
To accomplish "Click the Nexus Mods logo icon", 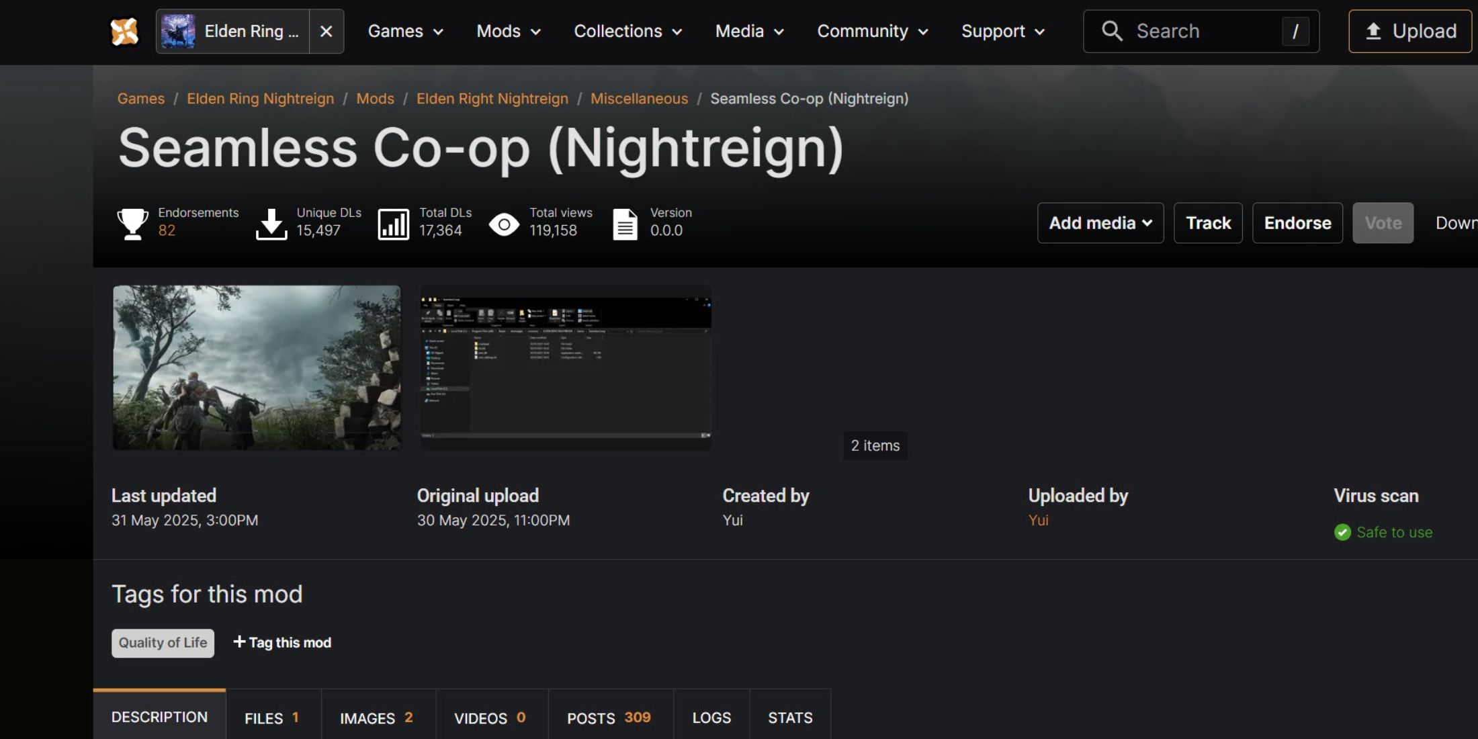I will click(x=124, y=32).
